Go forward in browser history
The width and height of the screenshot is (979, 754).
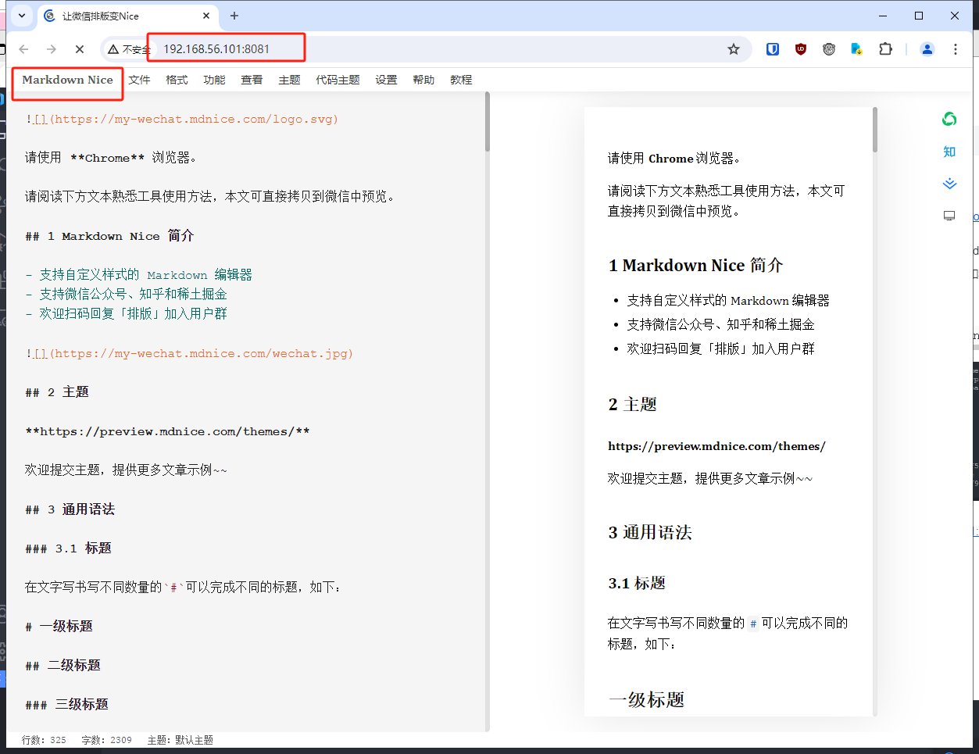coord(52,49)
